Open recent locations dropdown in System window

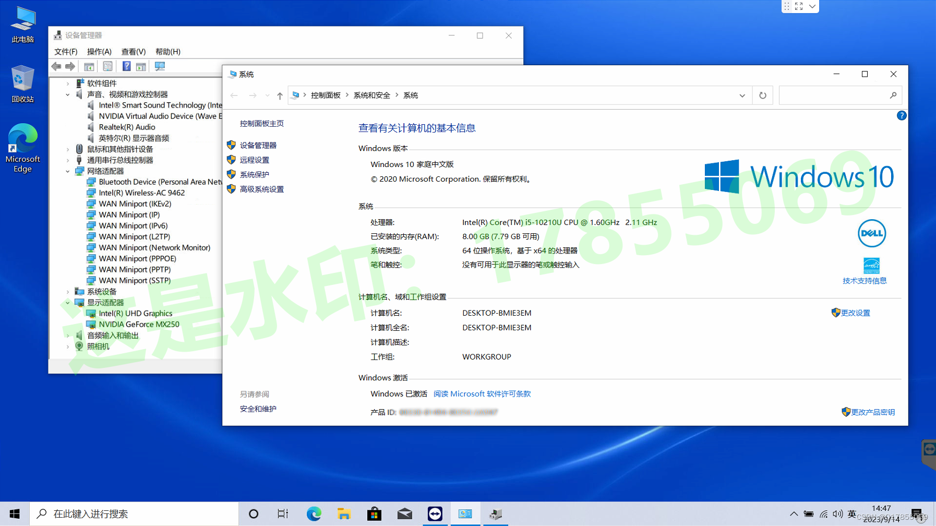click(267, 95)
